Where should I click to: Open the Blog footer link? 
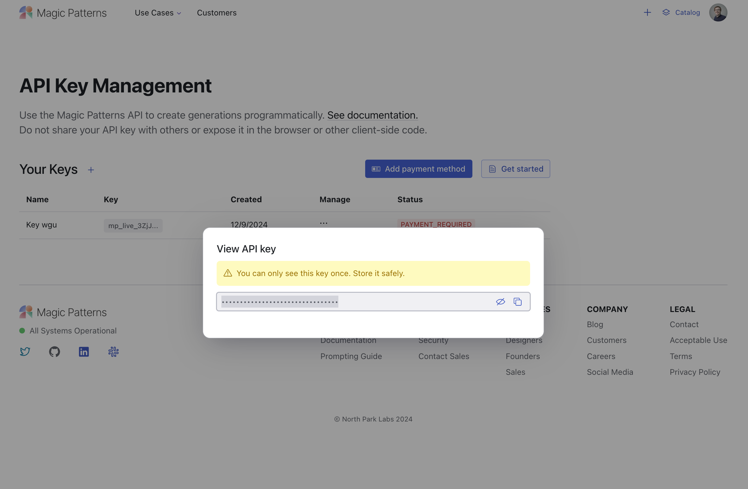click(595, 324)
